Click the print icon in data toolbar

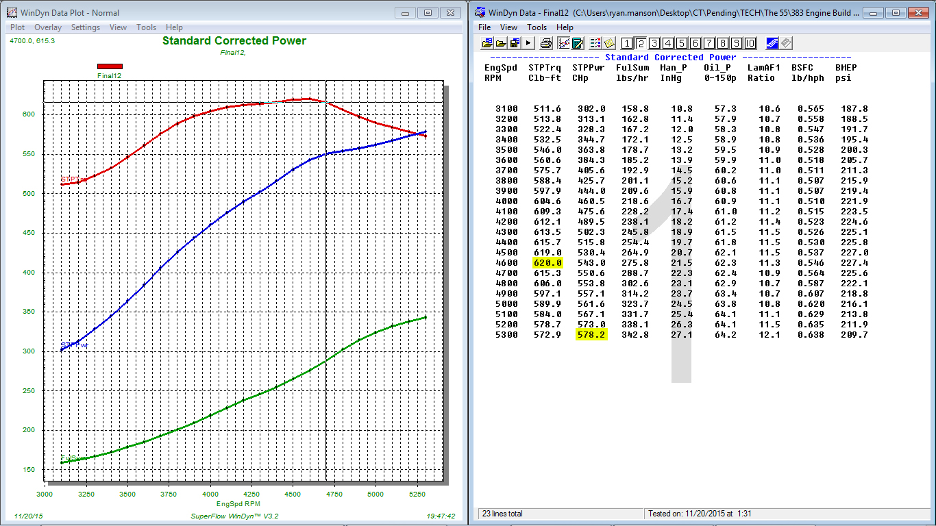point(546,43)
